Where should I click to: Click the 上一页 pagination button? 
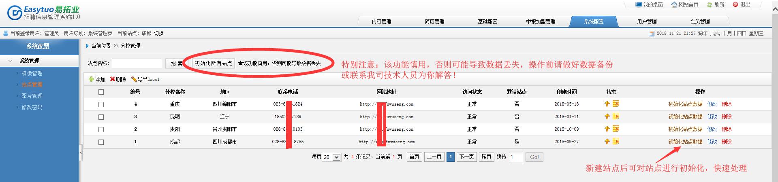click(x=434, y=157)
